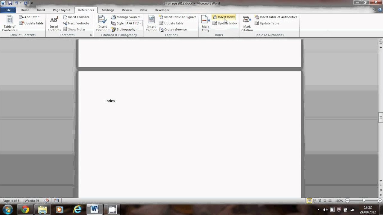Open the Insert Citation menu

pyautogui.click(x=103, y=24)
